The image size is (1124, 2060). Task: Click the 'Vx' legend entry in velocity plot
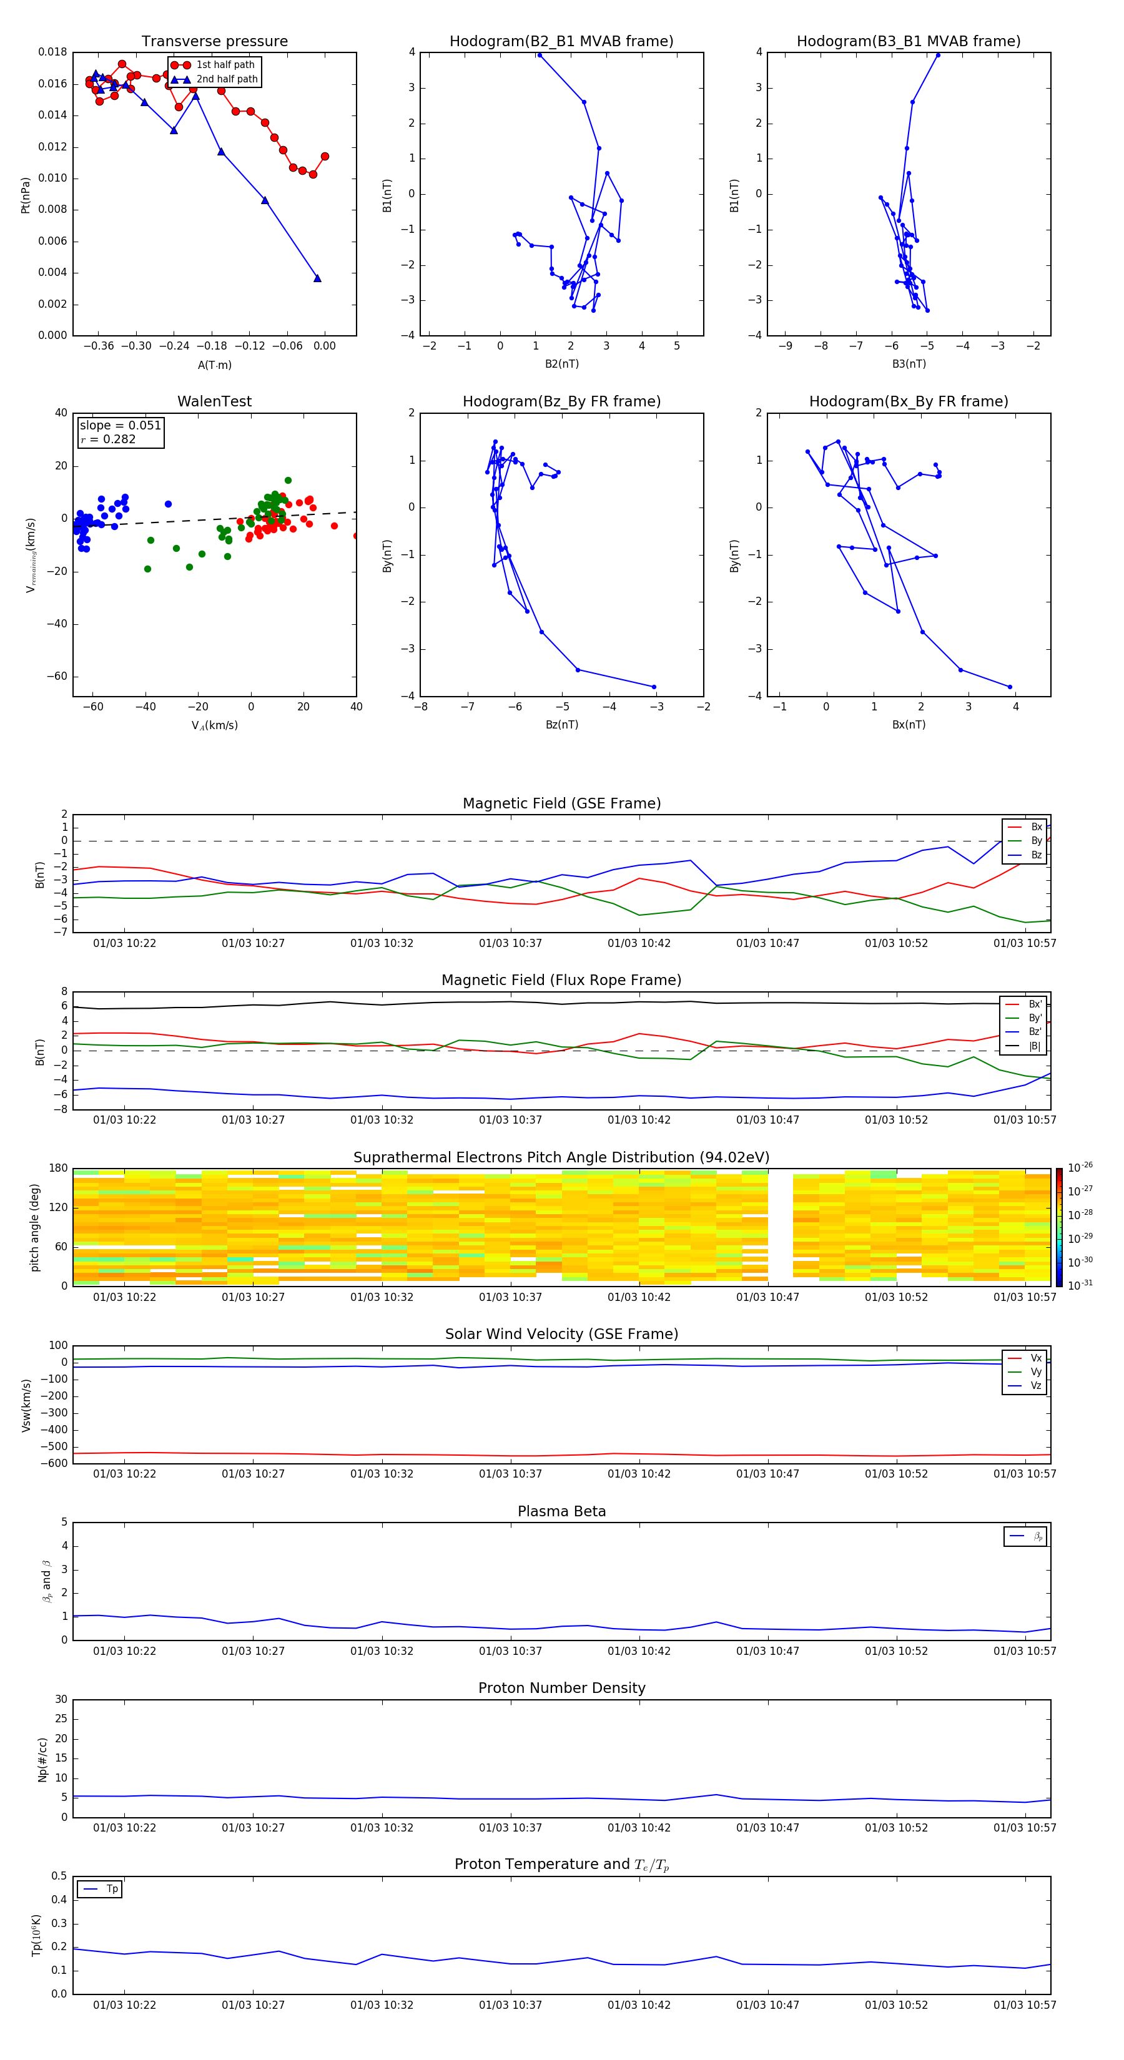1025,1358
